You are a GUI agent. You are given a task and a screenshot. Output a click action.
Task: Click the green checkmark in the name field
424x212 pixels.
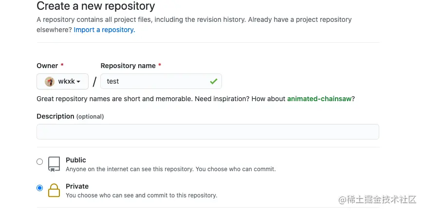pos(213,81)
